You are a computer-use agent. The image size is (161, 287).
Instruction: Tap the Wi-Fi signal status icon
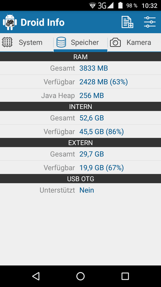(x=93, y=6)
